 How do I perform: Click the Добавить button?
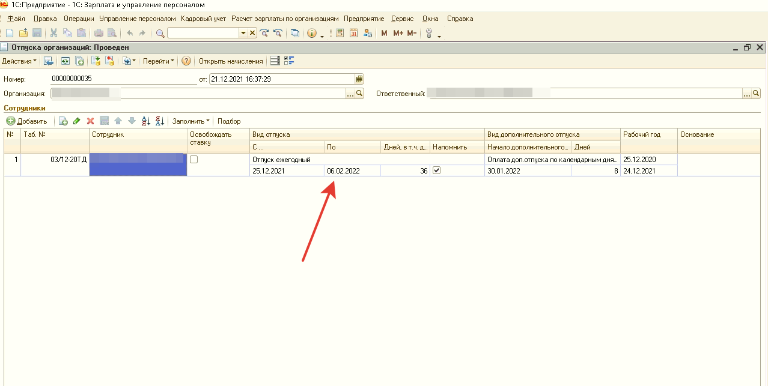point(27,121)
